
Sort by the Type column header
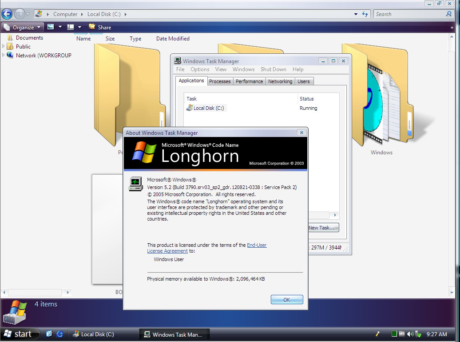[x=135, y=39]
